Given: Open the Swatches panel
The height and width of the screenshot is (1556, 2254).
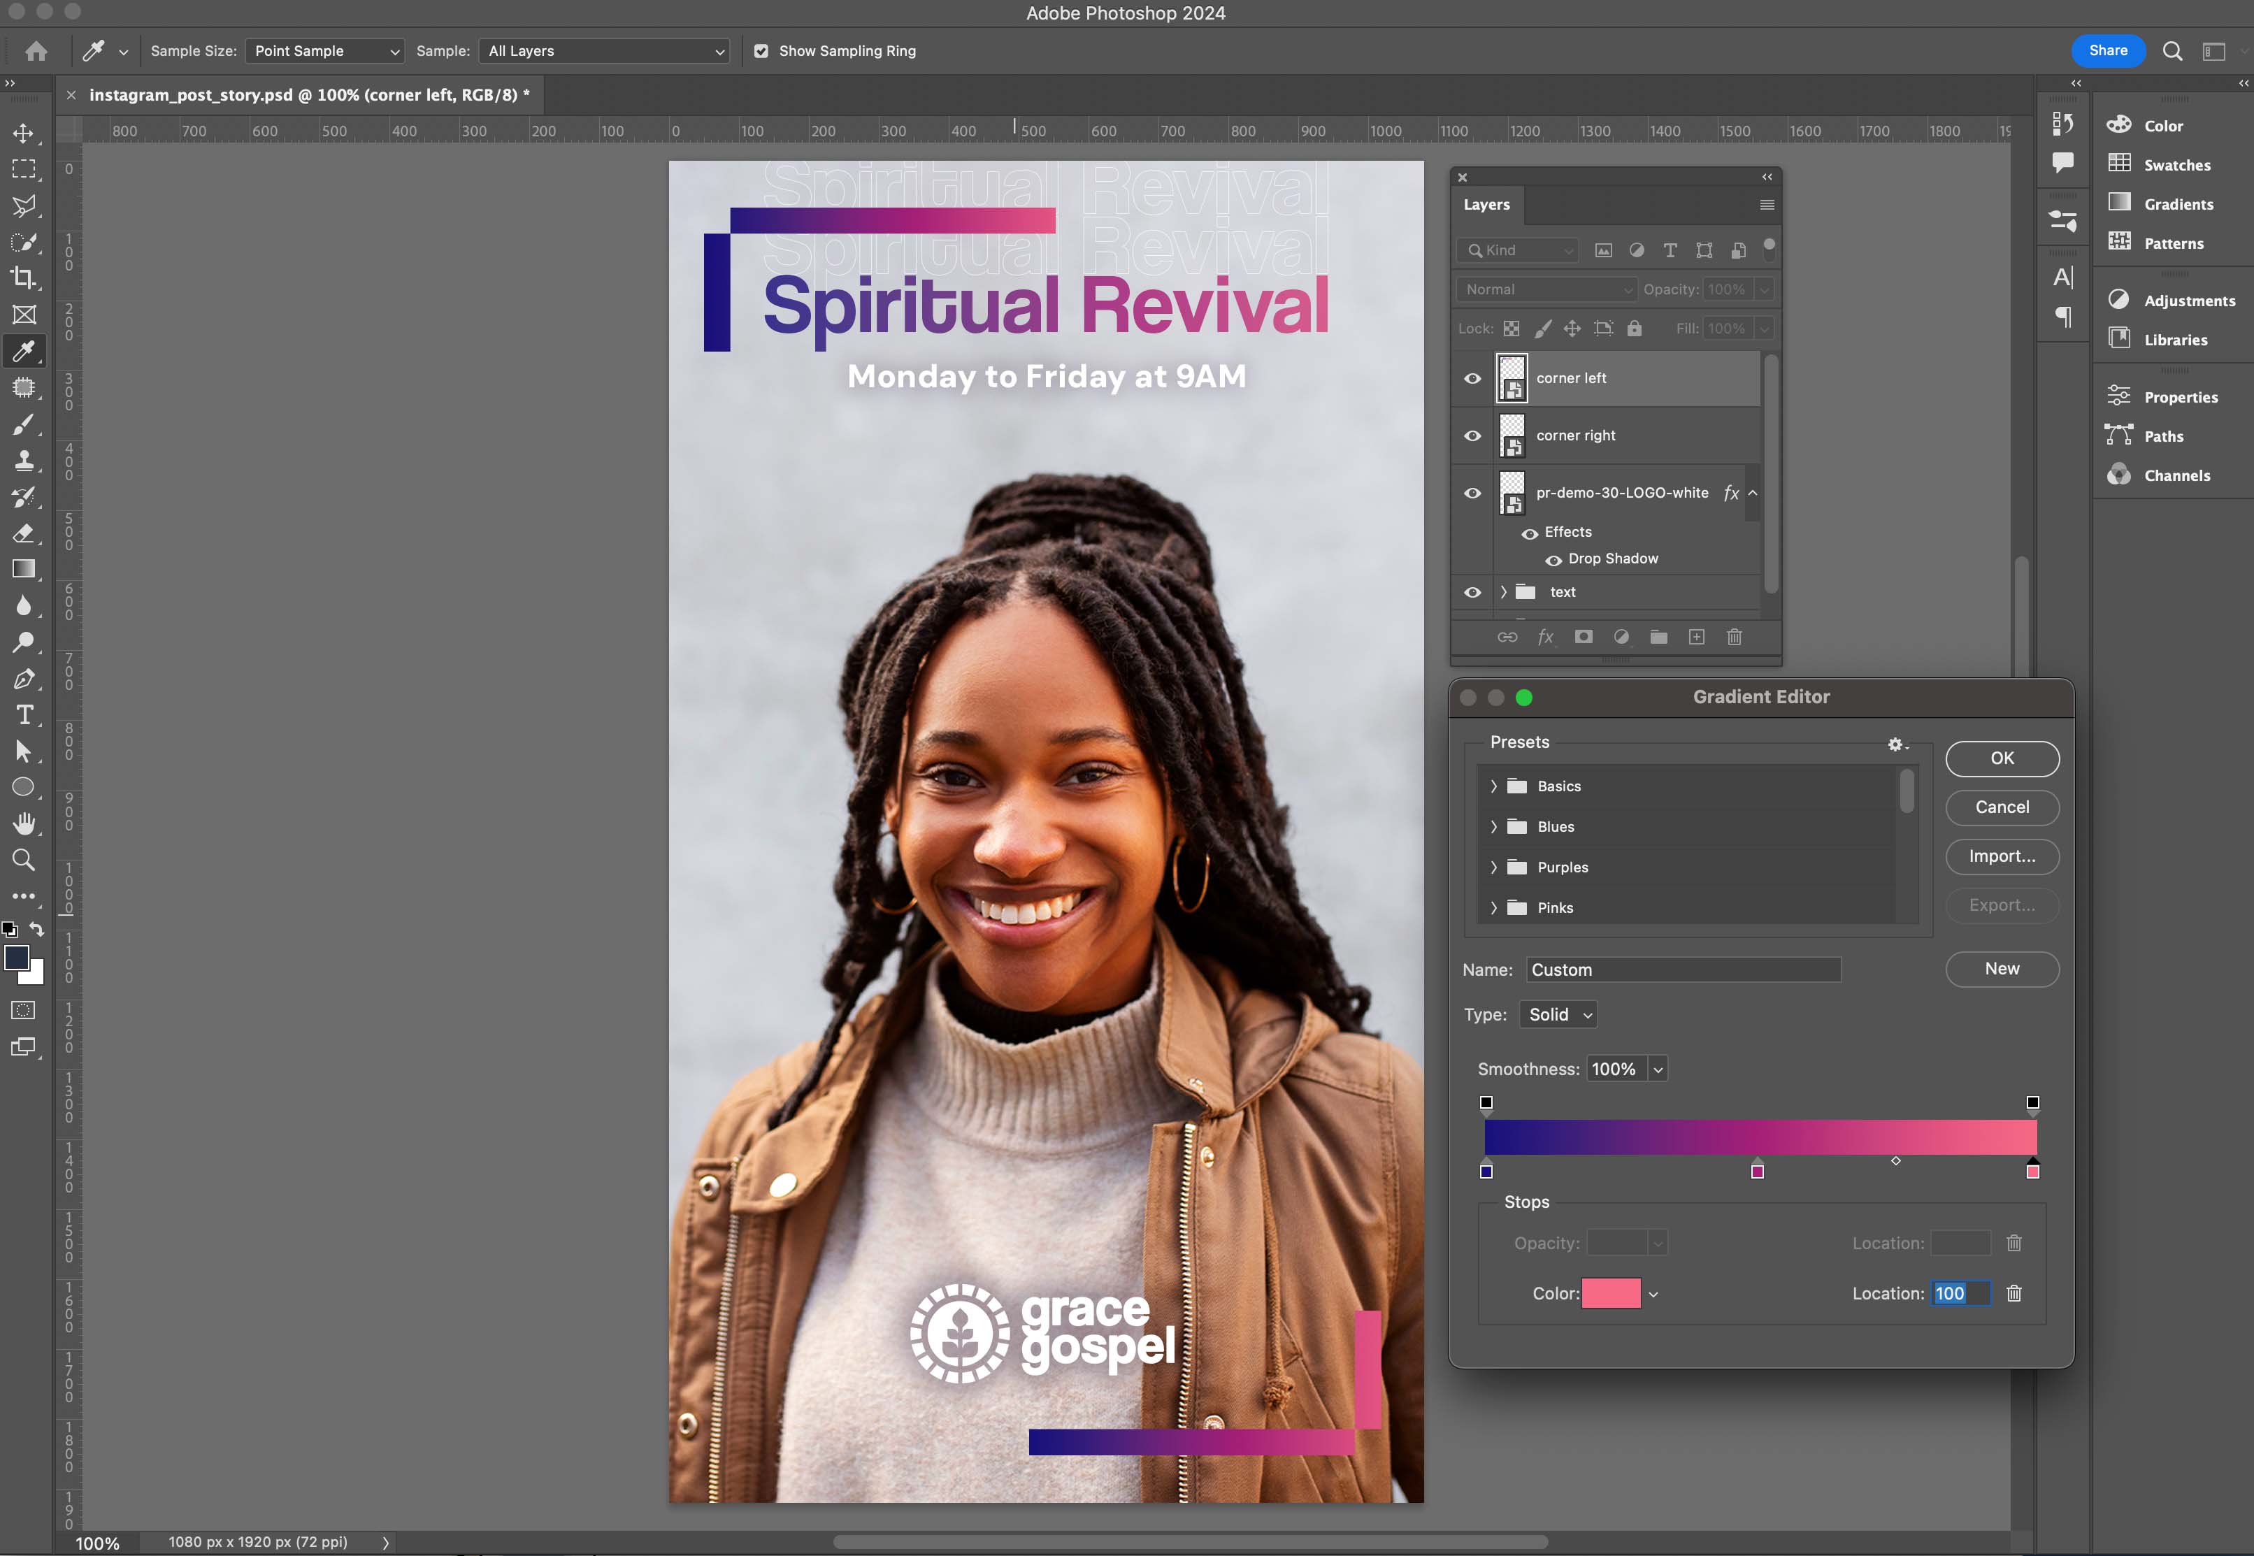Looking at the screenshot, I should coord(2176,165).
